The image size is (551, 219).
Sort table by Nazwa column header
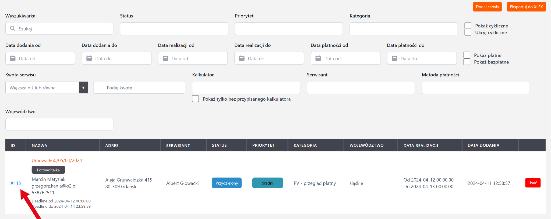click(39, 146)
